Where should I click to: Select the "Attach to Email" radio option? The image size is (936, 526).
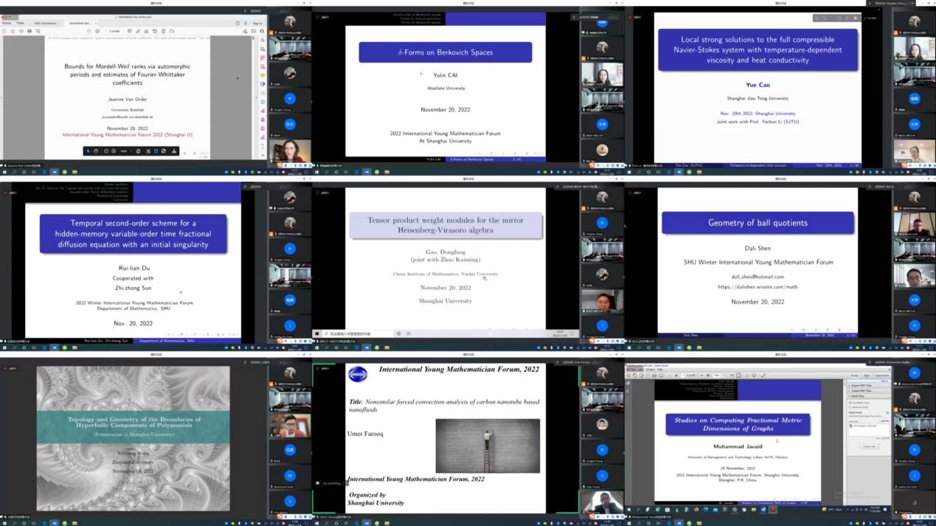click(851, 407)
